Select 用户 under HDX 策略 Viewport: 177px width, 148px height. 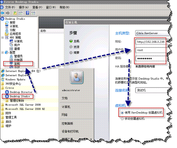coord(17,45)
